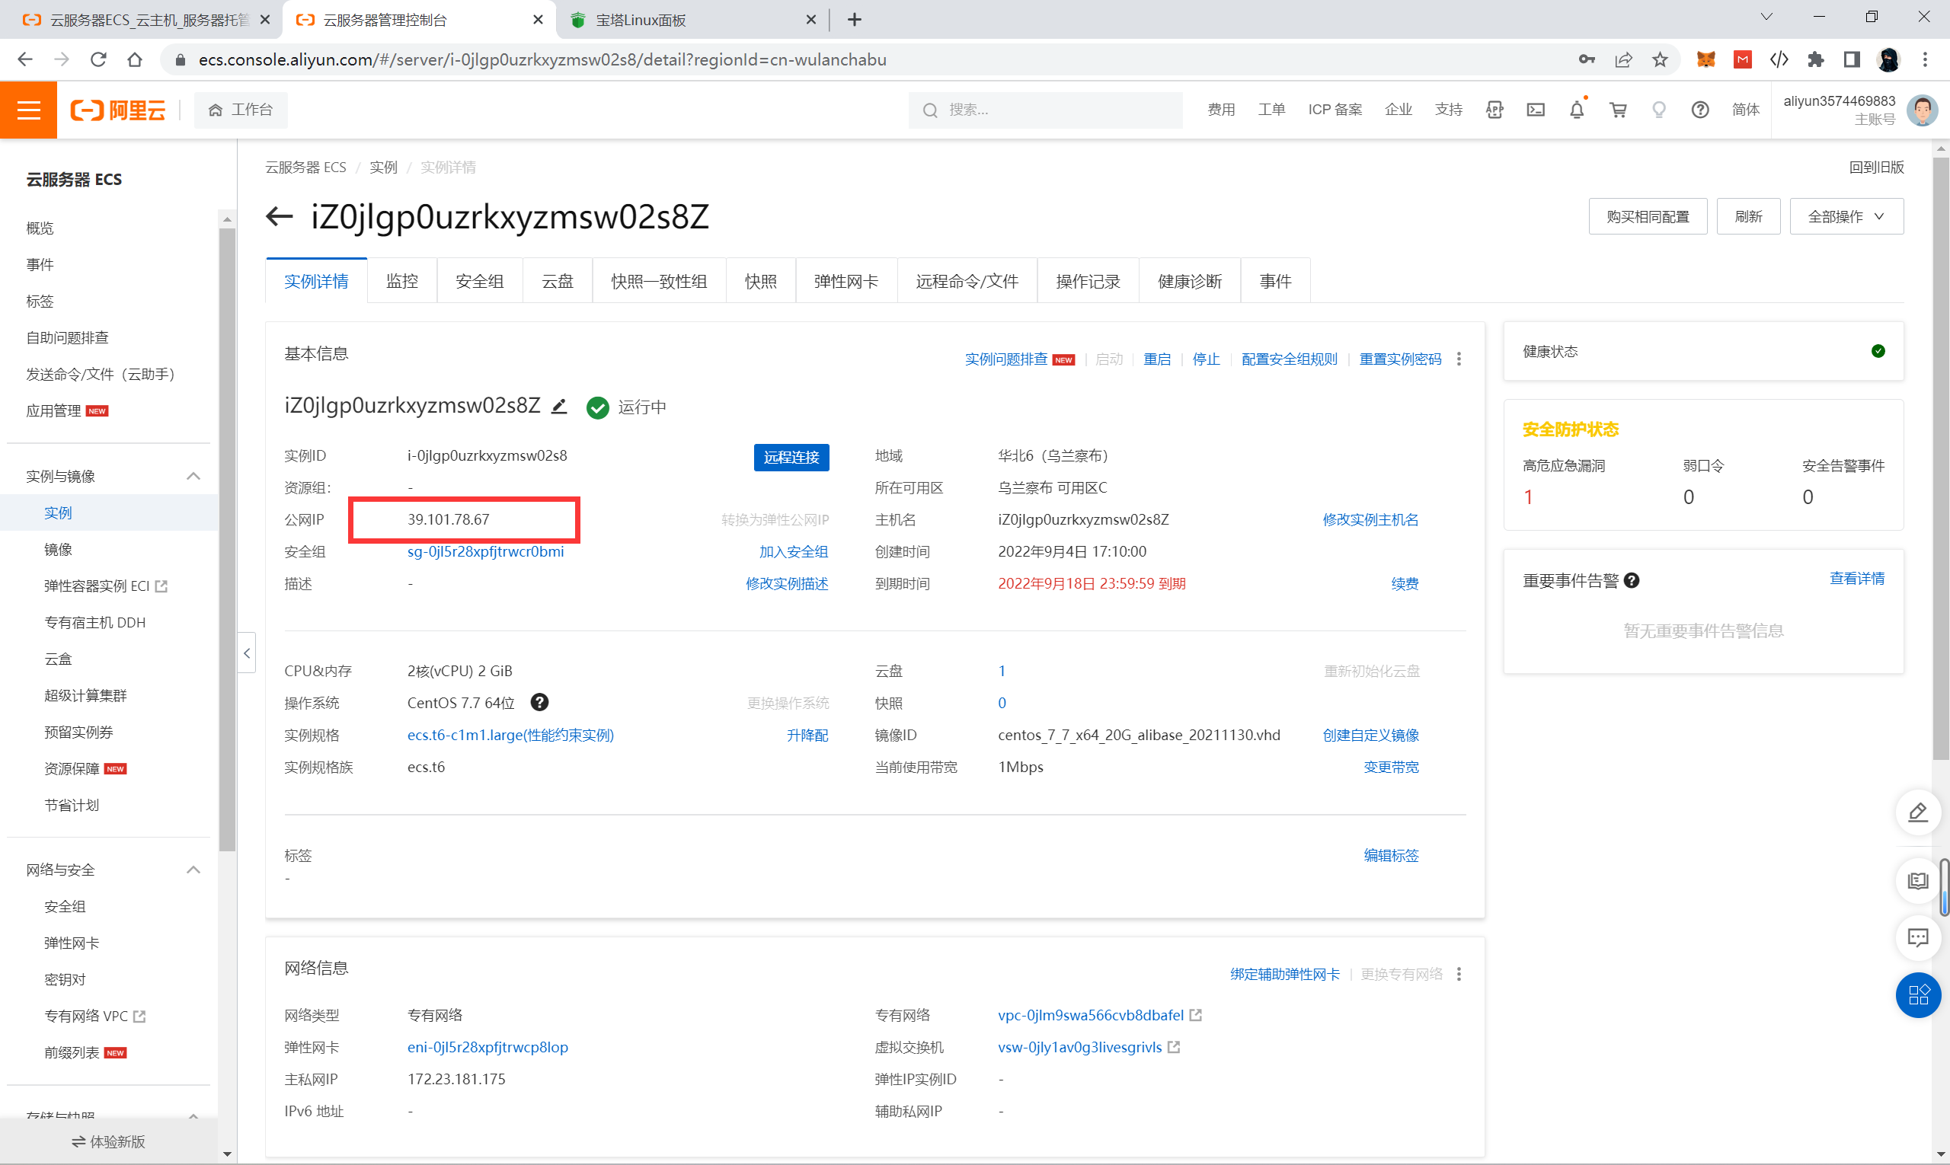Click the left sidebar scrollbar
The height and width of the screenshot is (1165, 1950).
pyautogui.click(x=227, y=538)
